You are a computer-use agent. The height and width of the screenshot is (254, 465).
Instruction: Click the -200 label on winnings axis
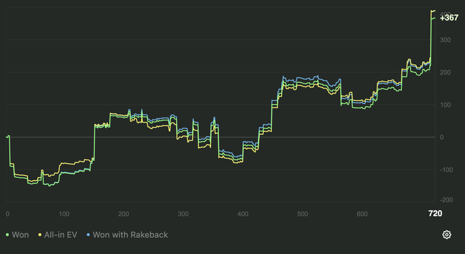click(x=446, y=200)
